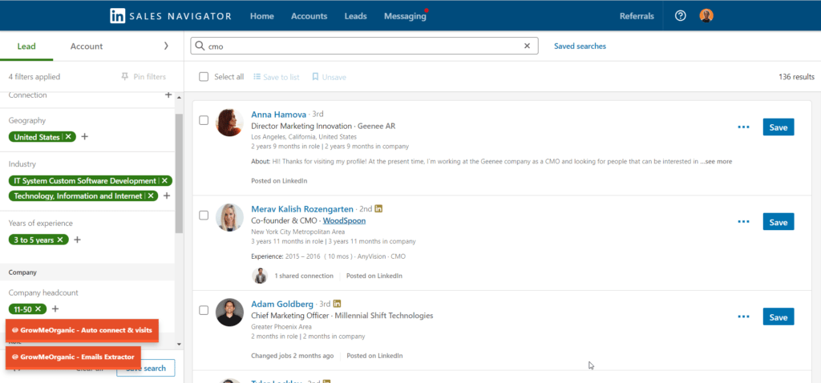Click Save search button
This screenshot has height=383, width=821.
coord(146,368)
